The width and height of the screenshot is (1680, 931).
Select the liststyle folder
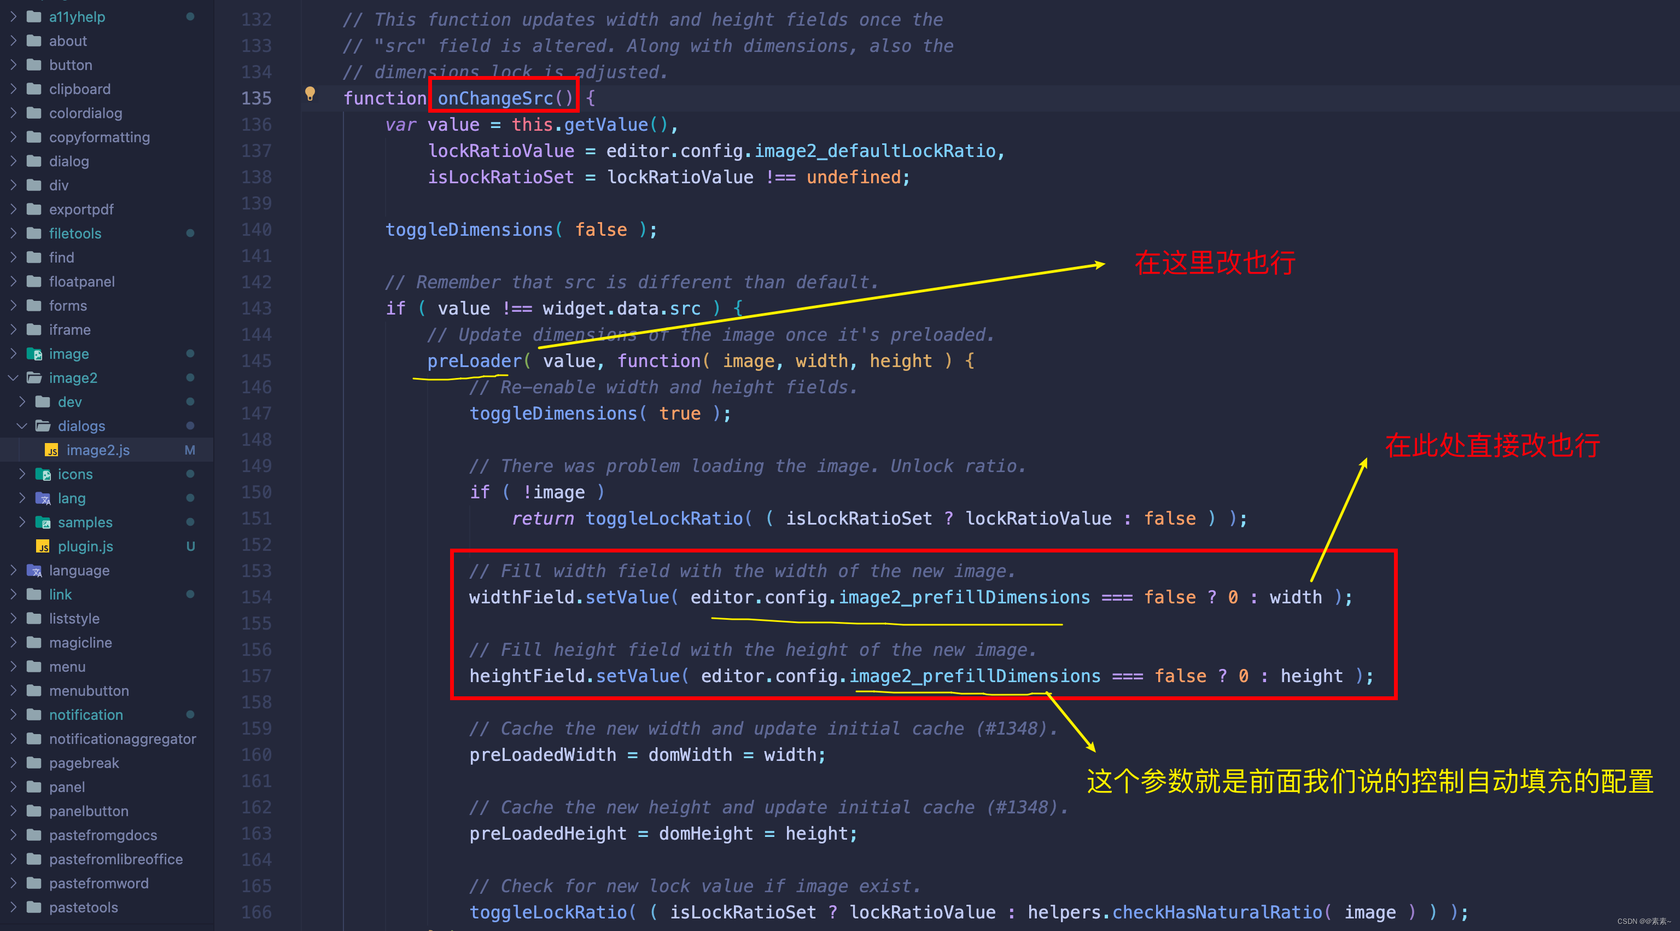pyautogui.click(x=74, y=619)
